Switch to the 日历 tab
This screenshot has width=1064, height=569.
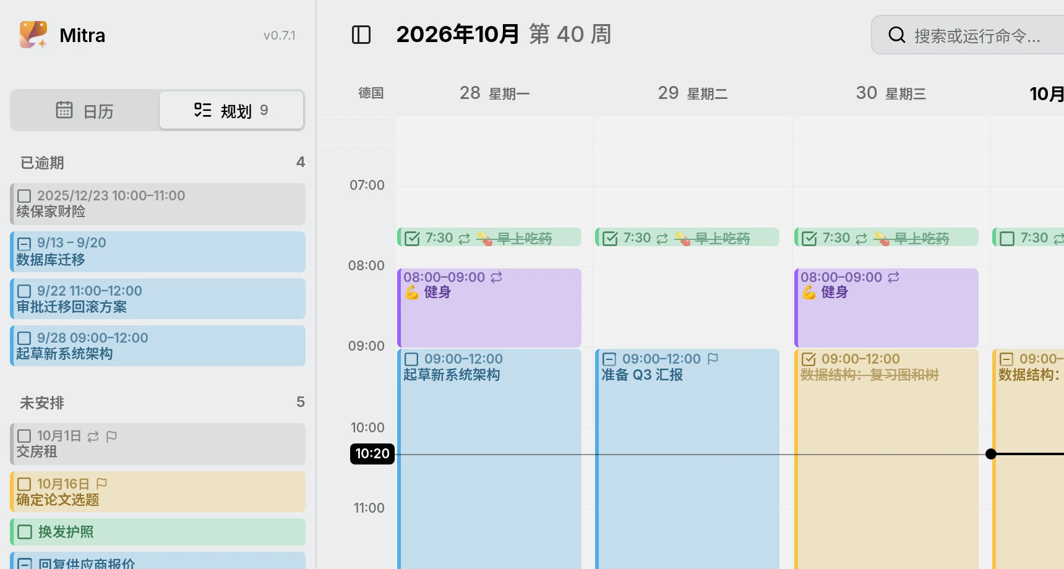tap(85, 110)
